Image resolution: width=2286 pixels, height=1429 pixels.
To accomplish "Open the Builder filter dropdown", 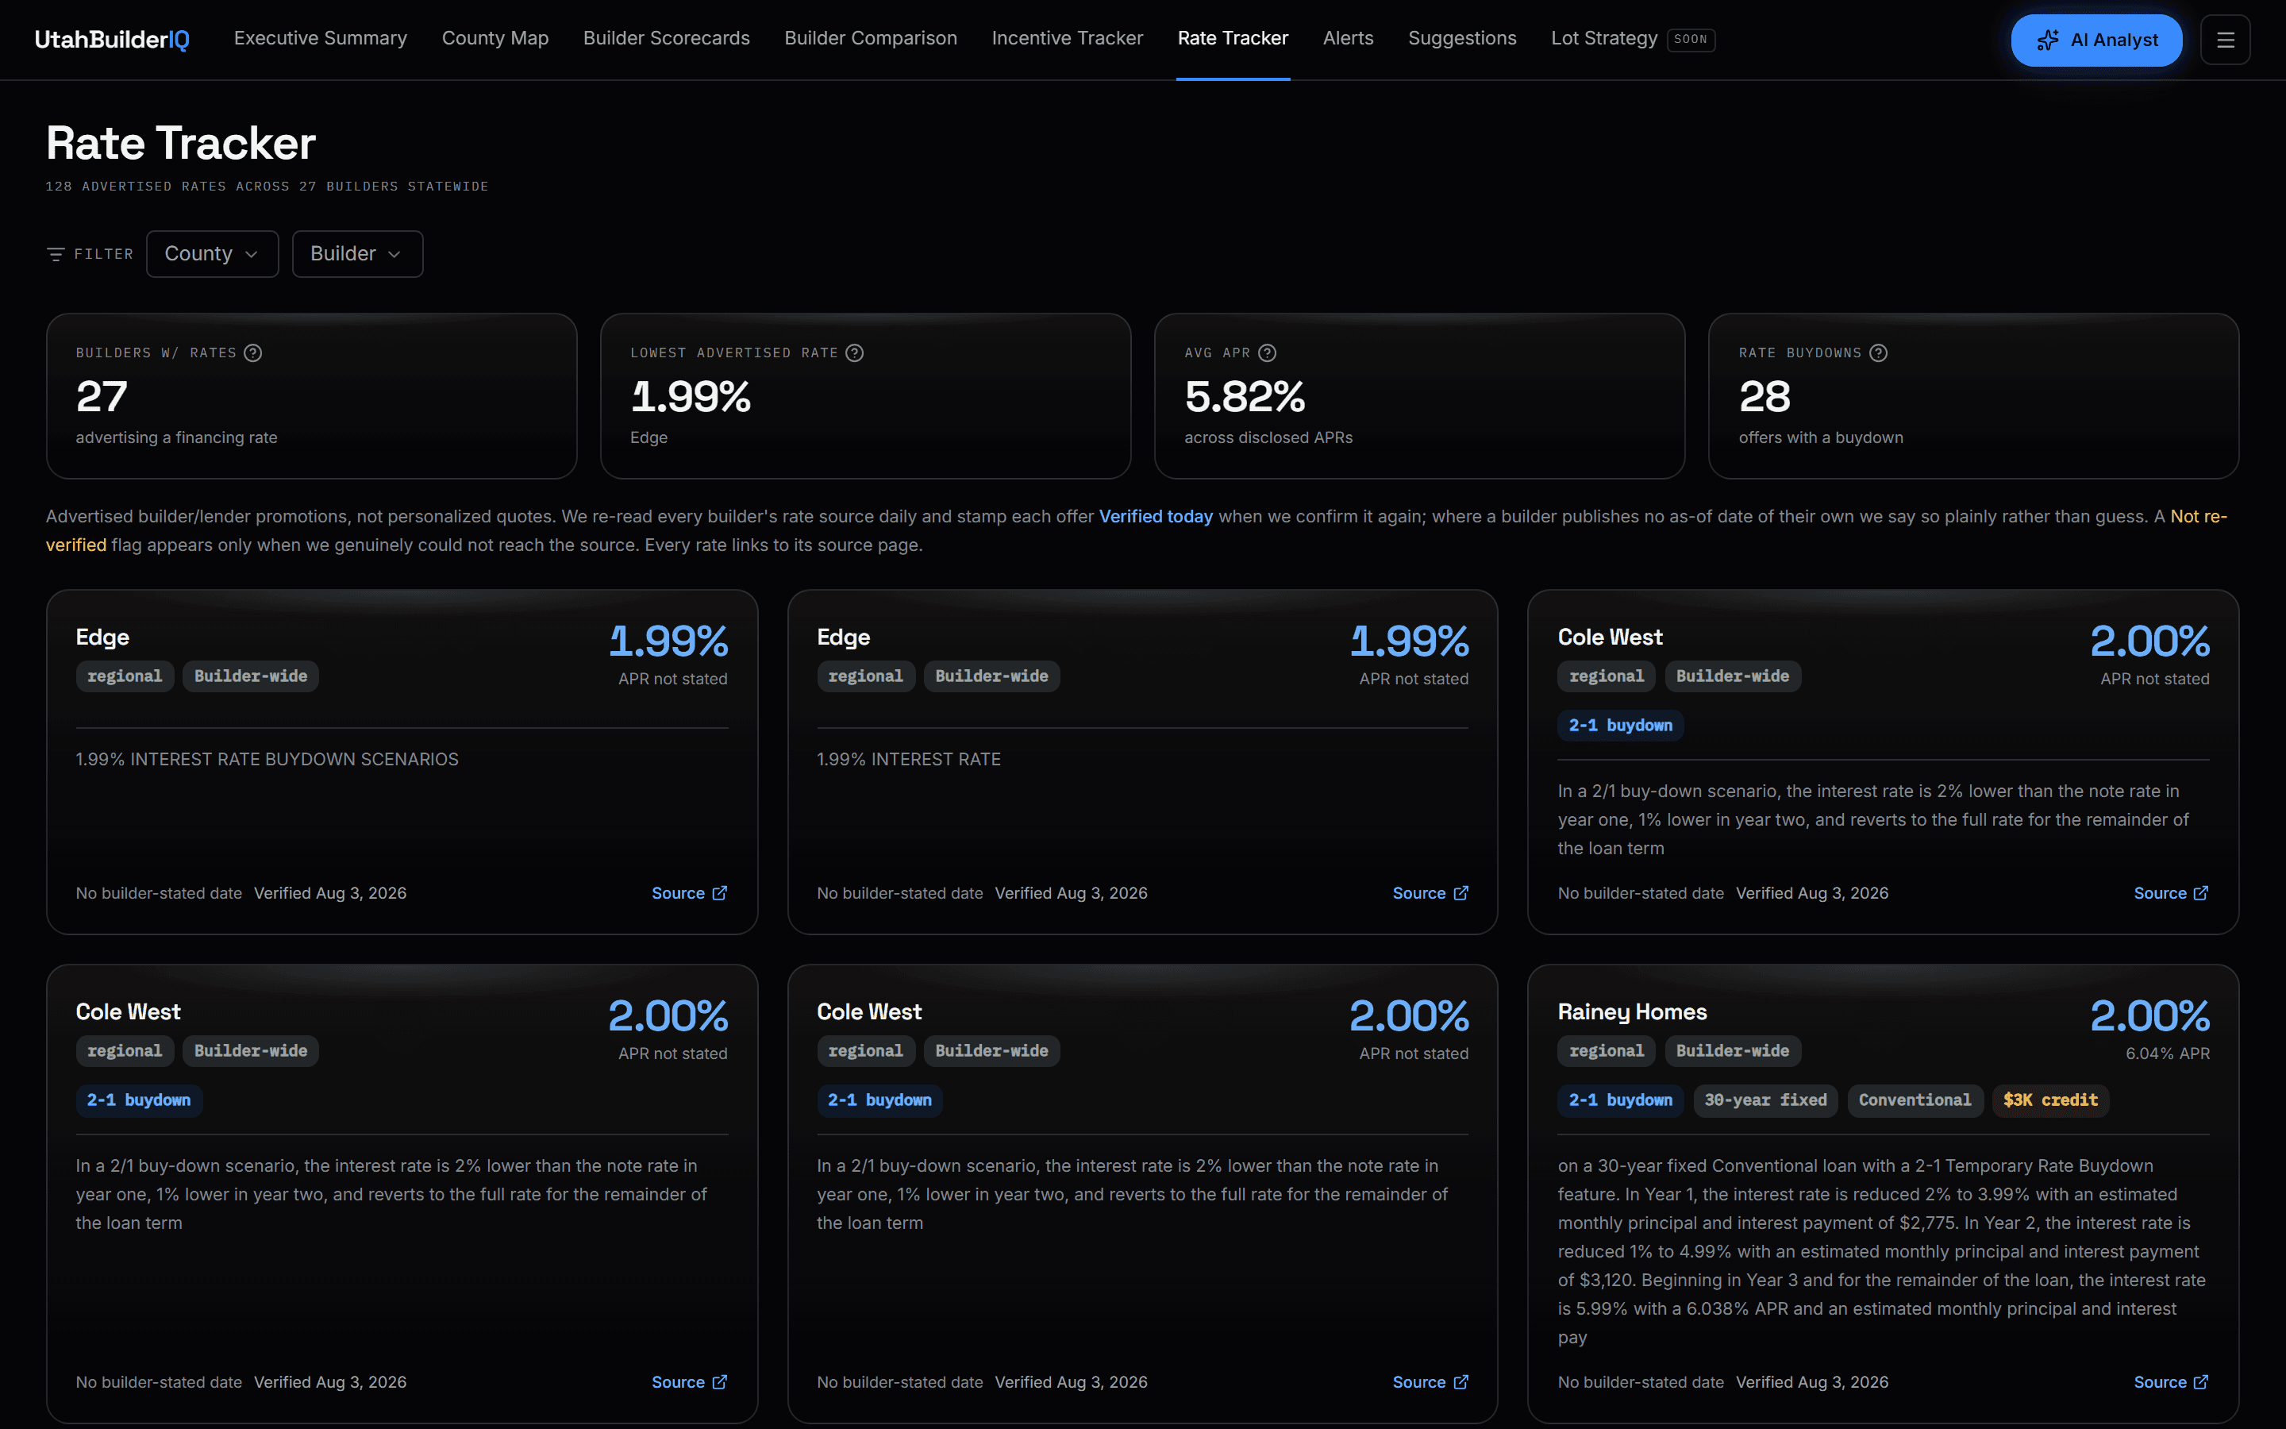I will pyautogui.click(x=357, y=253).
